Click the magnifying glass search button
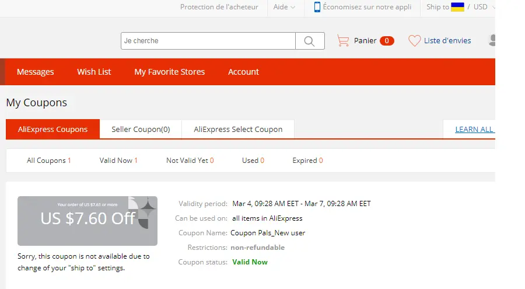 [x=310, y=41]
